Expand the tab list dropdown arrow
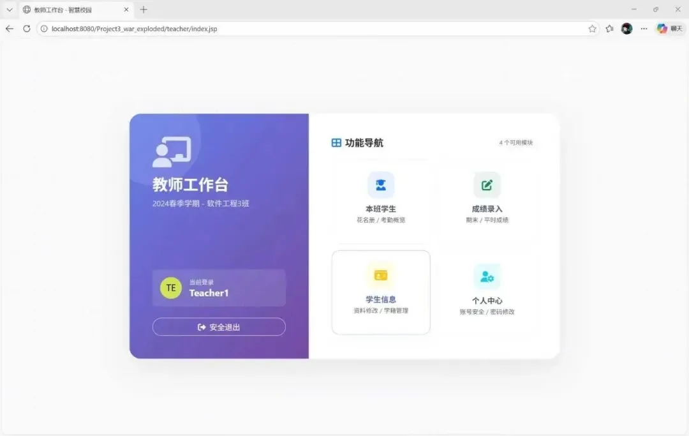 tap(9, 10)
